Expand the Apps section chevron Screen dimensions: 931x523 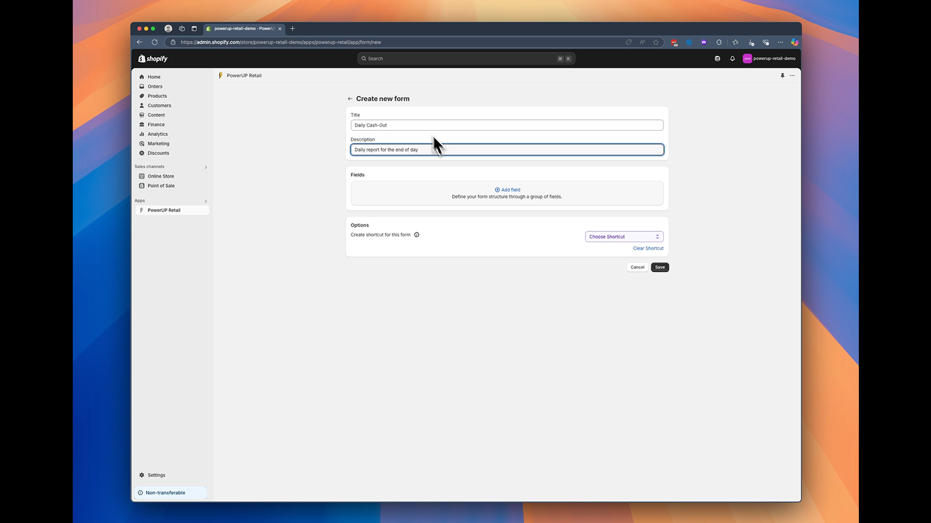pos(205,201)
